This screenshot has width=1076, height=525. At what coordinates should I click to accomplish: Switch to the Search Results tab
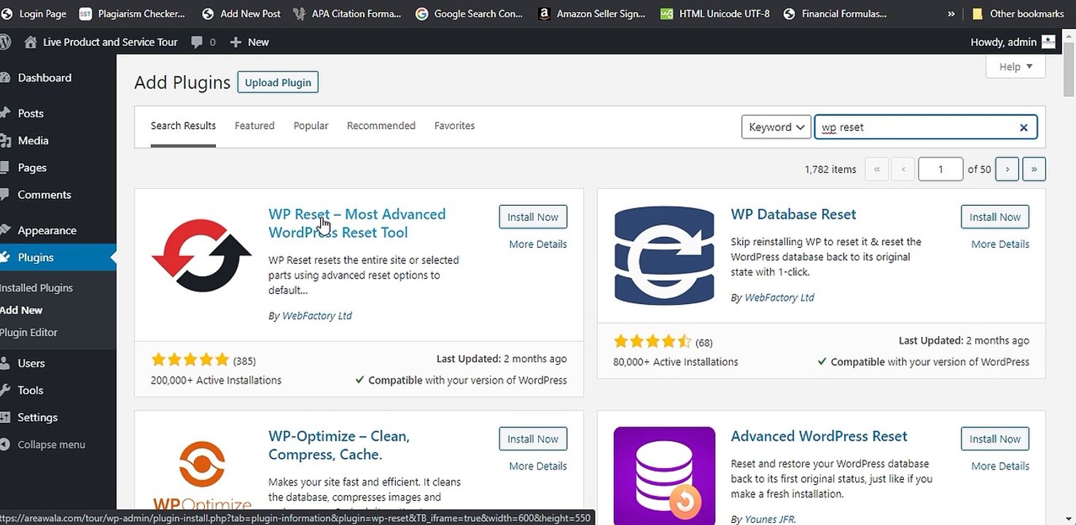pyautogui.click(x=183, y=125)
